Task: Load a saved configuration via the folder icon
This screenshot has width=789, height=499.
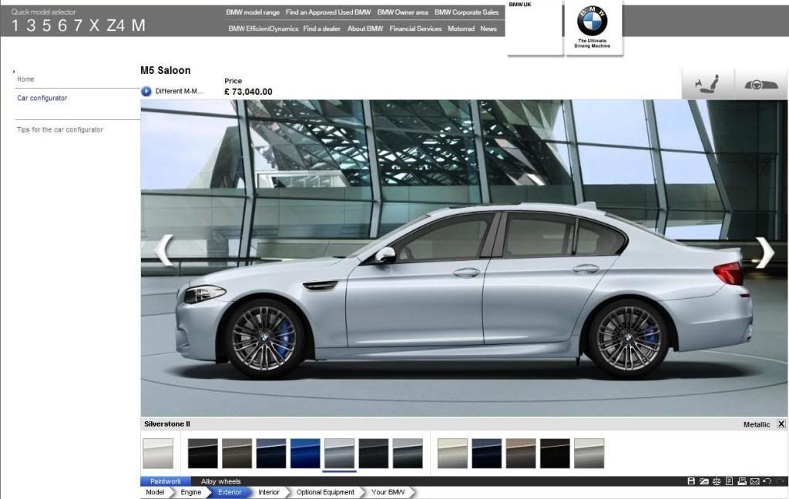Action: click(704, 481)
